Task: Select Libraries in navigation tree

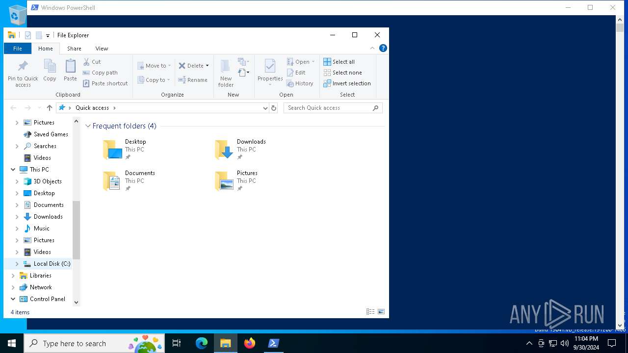Action: [x=41, y=276]
